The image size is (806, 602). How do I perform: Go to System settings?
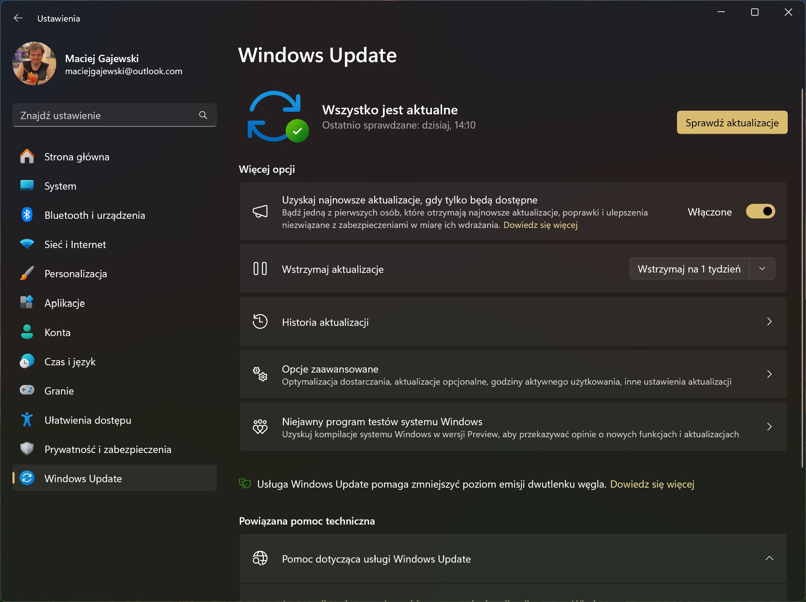(x=115, y=186)
